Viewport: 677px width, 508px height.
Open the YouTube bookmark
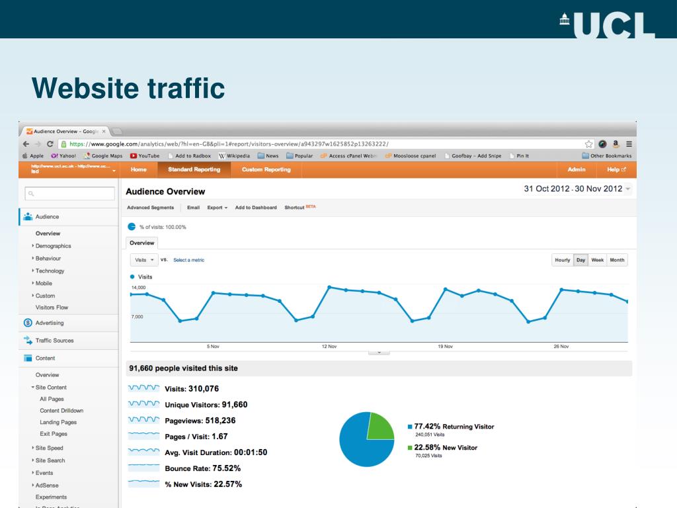[x=145, y=156]
